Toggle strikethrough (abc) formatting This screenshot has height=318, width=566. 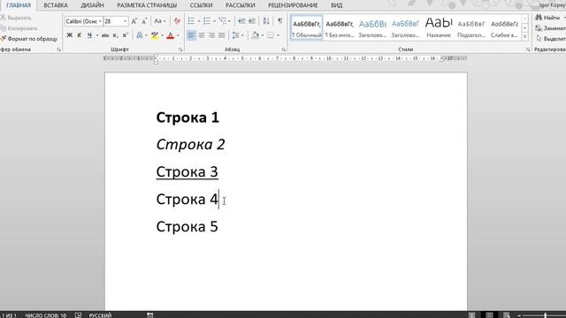pos(105,35)
